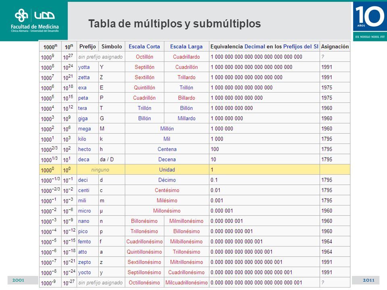Click the Septillón link
This screenshot has height=290, width=387.
click(144, 67)
